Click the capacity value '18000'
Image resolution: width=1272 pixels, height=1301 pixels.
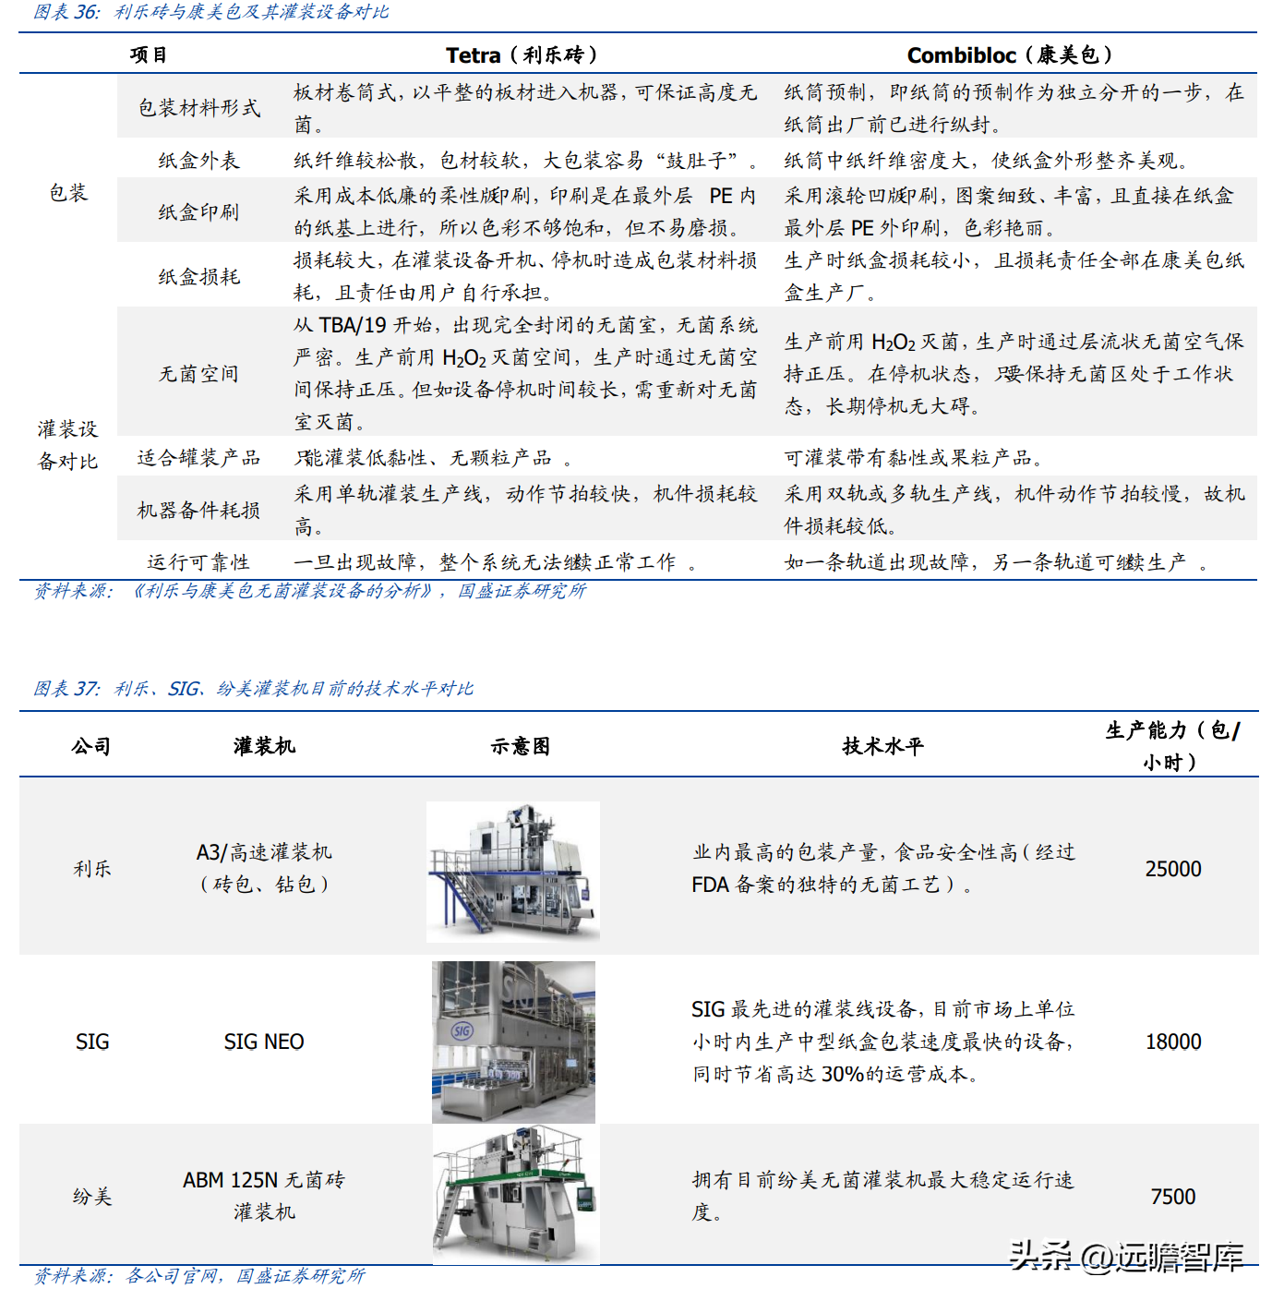point(1173,1042)
